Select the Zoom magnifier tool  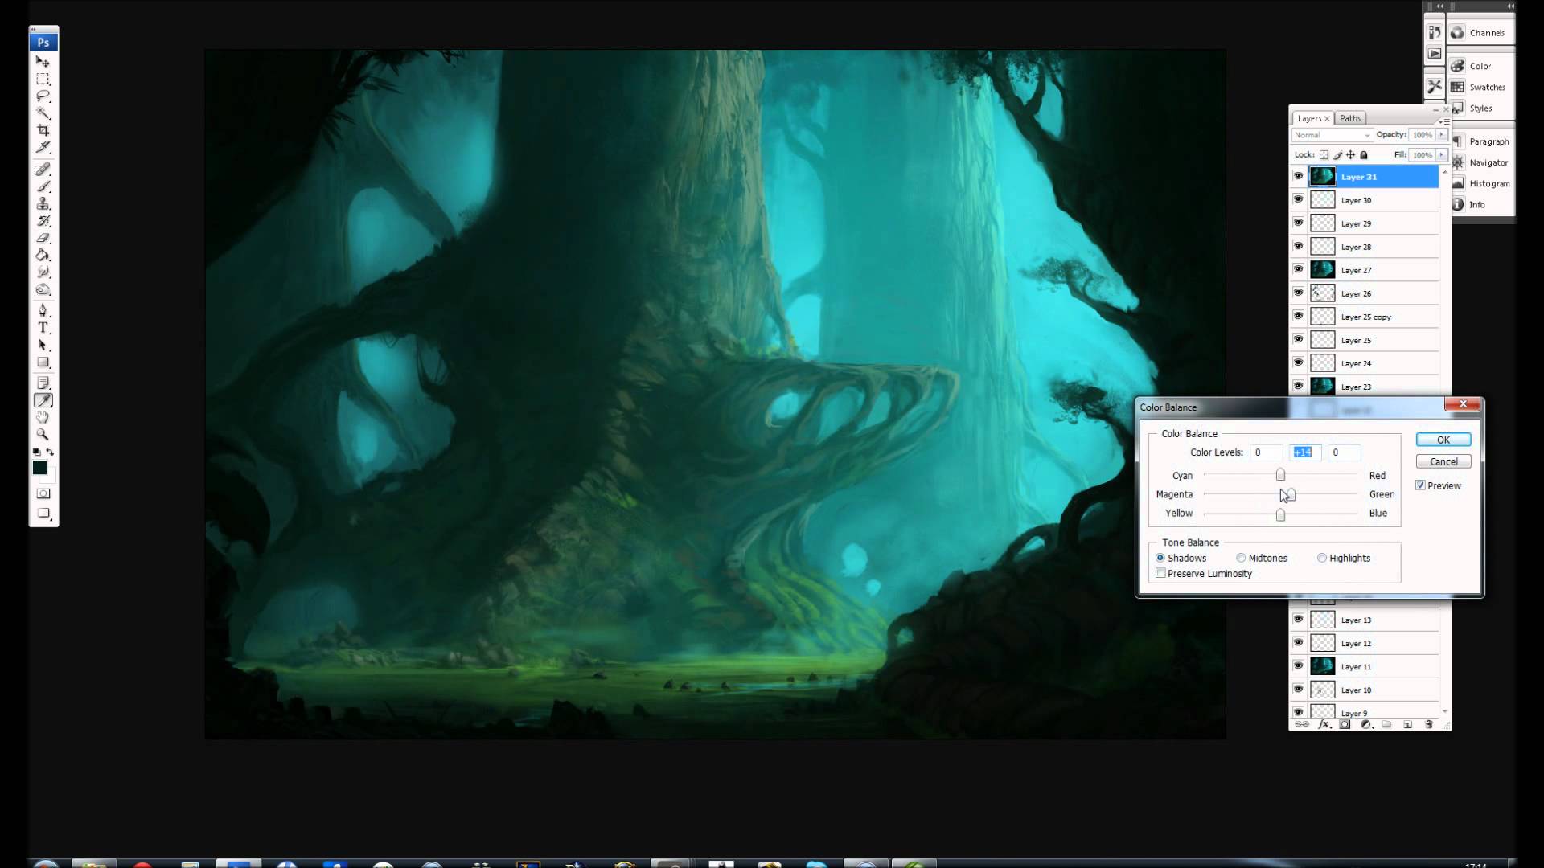43,435
